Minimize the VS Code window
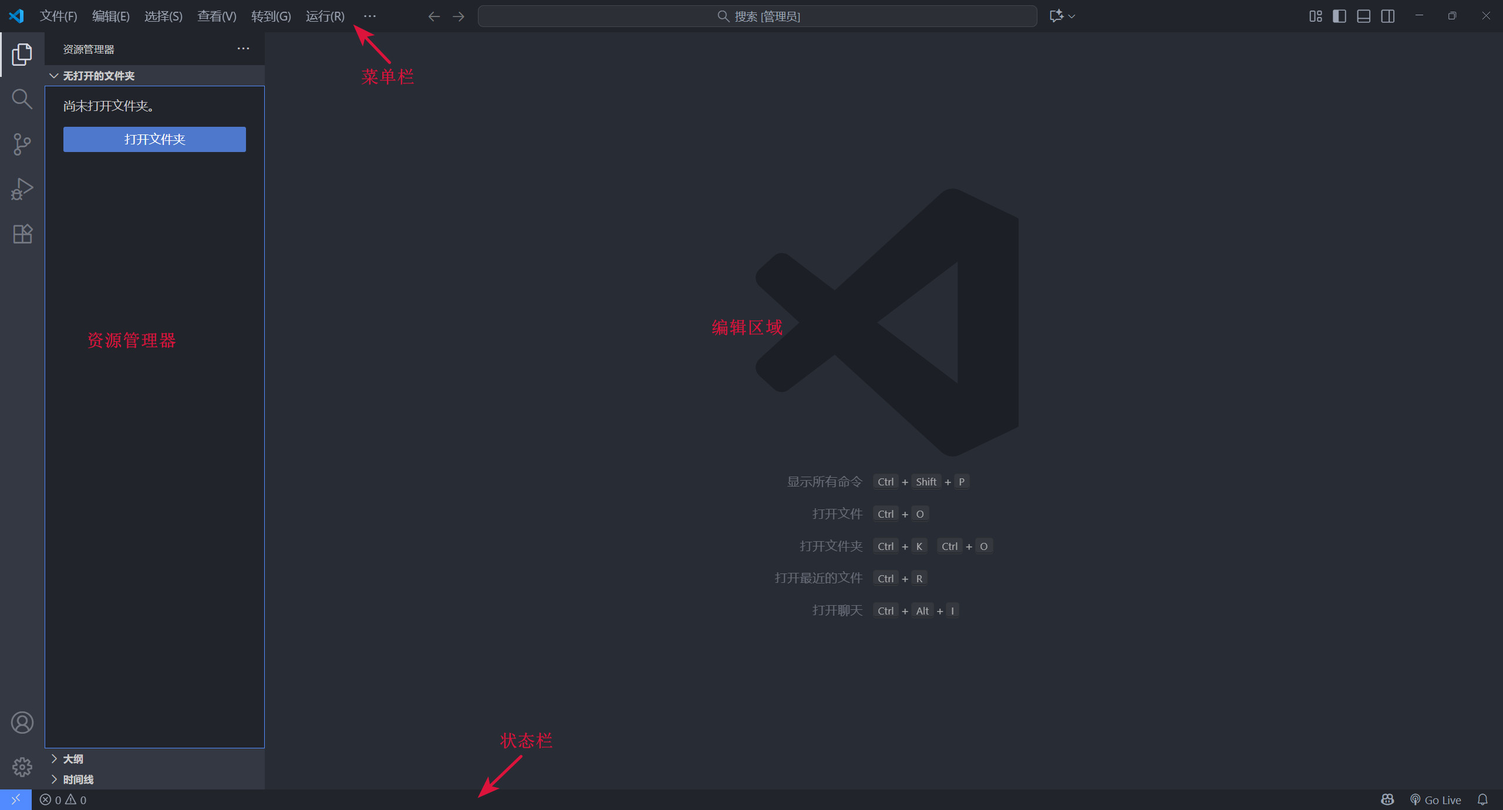1503x810 pixels. point(1419,16)
